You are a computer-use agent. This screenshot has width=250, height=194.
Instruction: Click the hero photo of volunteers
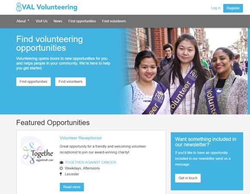click(x=184, y=71)
